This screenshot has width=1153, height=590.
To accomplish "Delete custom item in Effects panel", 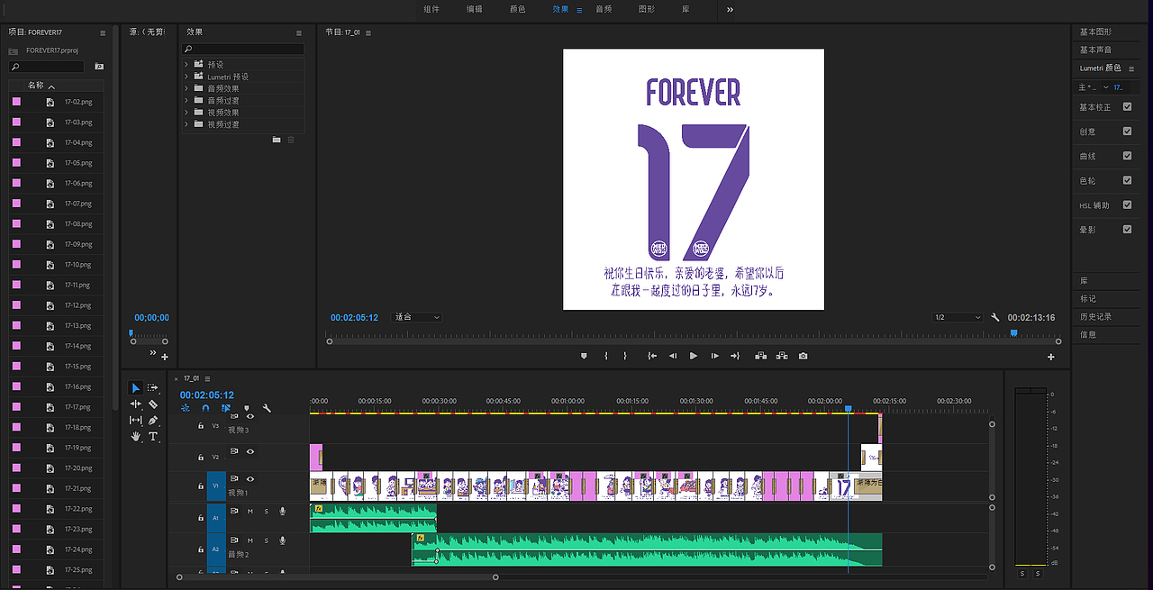I will (x=291, y=140).
